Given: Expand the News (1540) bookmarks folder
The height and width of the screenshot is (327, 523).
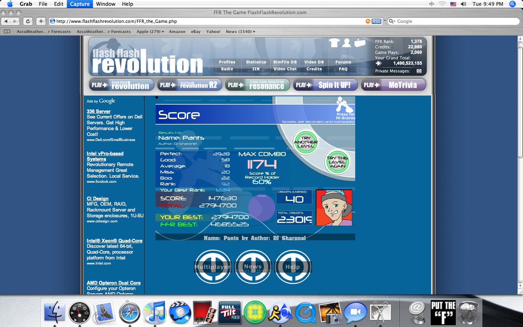Looking at the screenshot, I should point(240,32).
